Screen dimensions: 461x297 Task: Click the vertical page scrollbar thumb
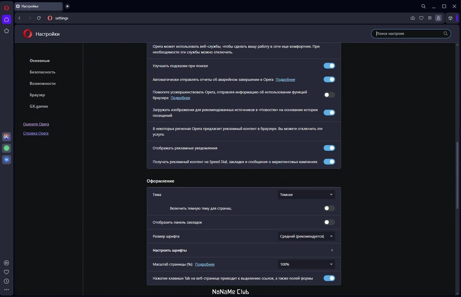click(457, 176)
